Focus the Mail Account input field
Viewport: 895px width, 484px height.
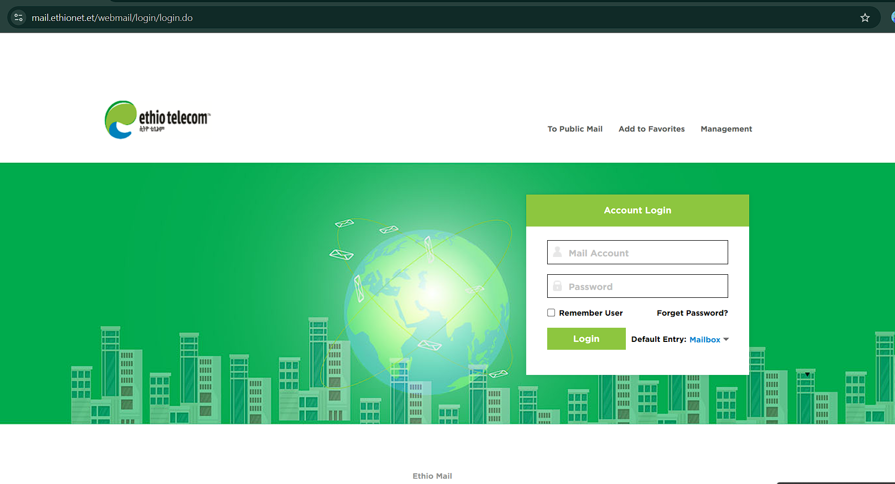[645, 253]
